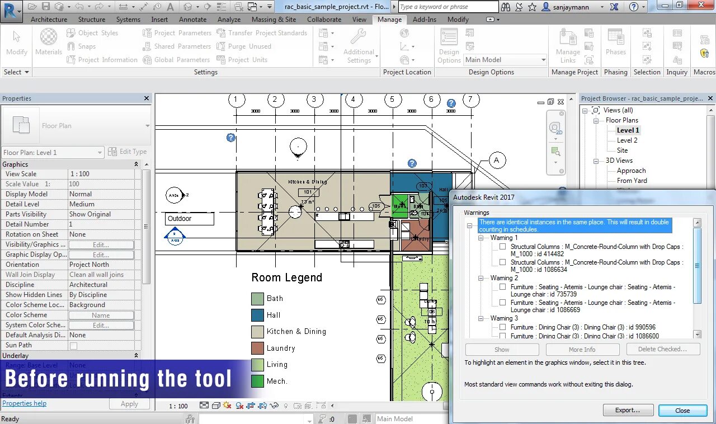The image size is (716, 424).
Task: Open the sanjaymann account dropdown
Action: point(603,7)
